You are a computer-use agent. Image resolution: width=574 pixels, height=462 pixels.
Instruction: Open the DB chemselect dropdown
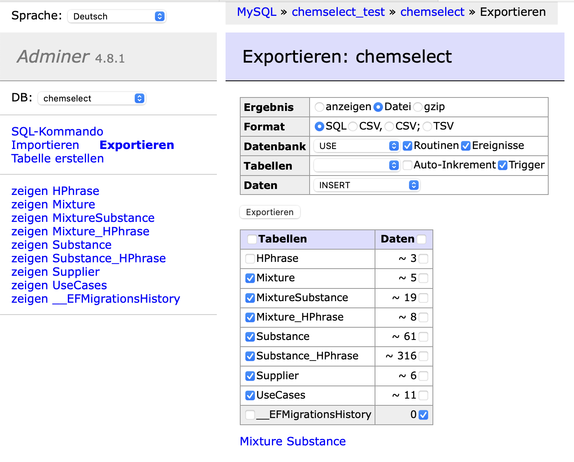coord(92,98)
